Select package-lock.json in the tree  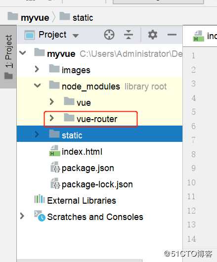pos(97,184)
